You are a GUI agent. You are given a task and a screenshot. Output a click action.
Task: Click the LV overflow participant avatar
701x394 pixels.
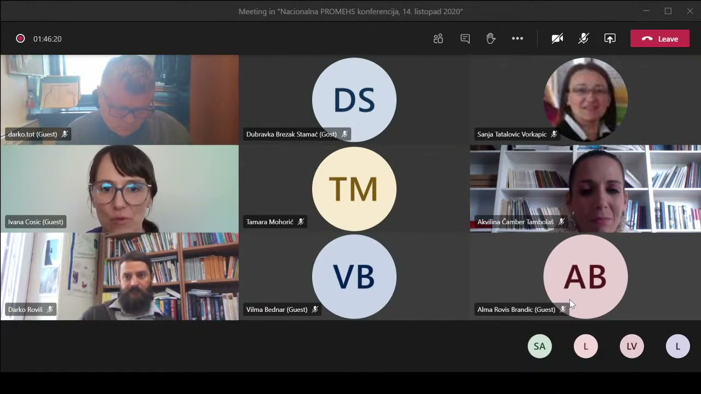[631, 346]
